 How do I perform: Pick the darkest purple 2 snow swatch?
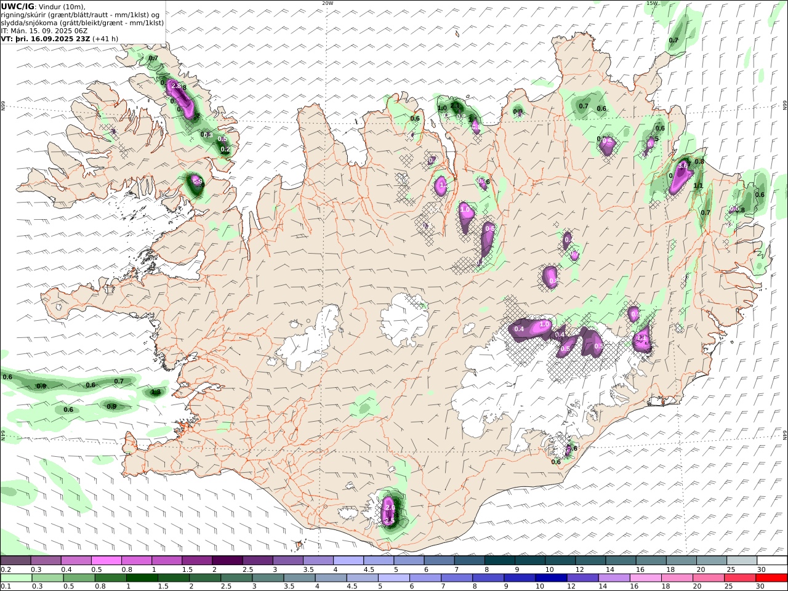tap(227, 561)
